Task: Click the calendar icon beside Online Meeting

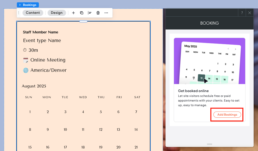Action: (25, 60)
